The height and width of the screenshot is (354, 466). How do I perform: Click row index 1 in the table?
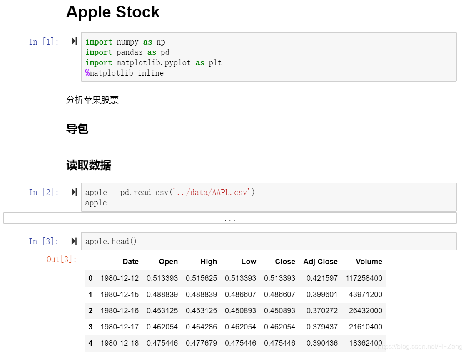click(90, 295)
